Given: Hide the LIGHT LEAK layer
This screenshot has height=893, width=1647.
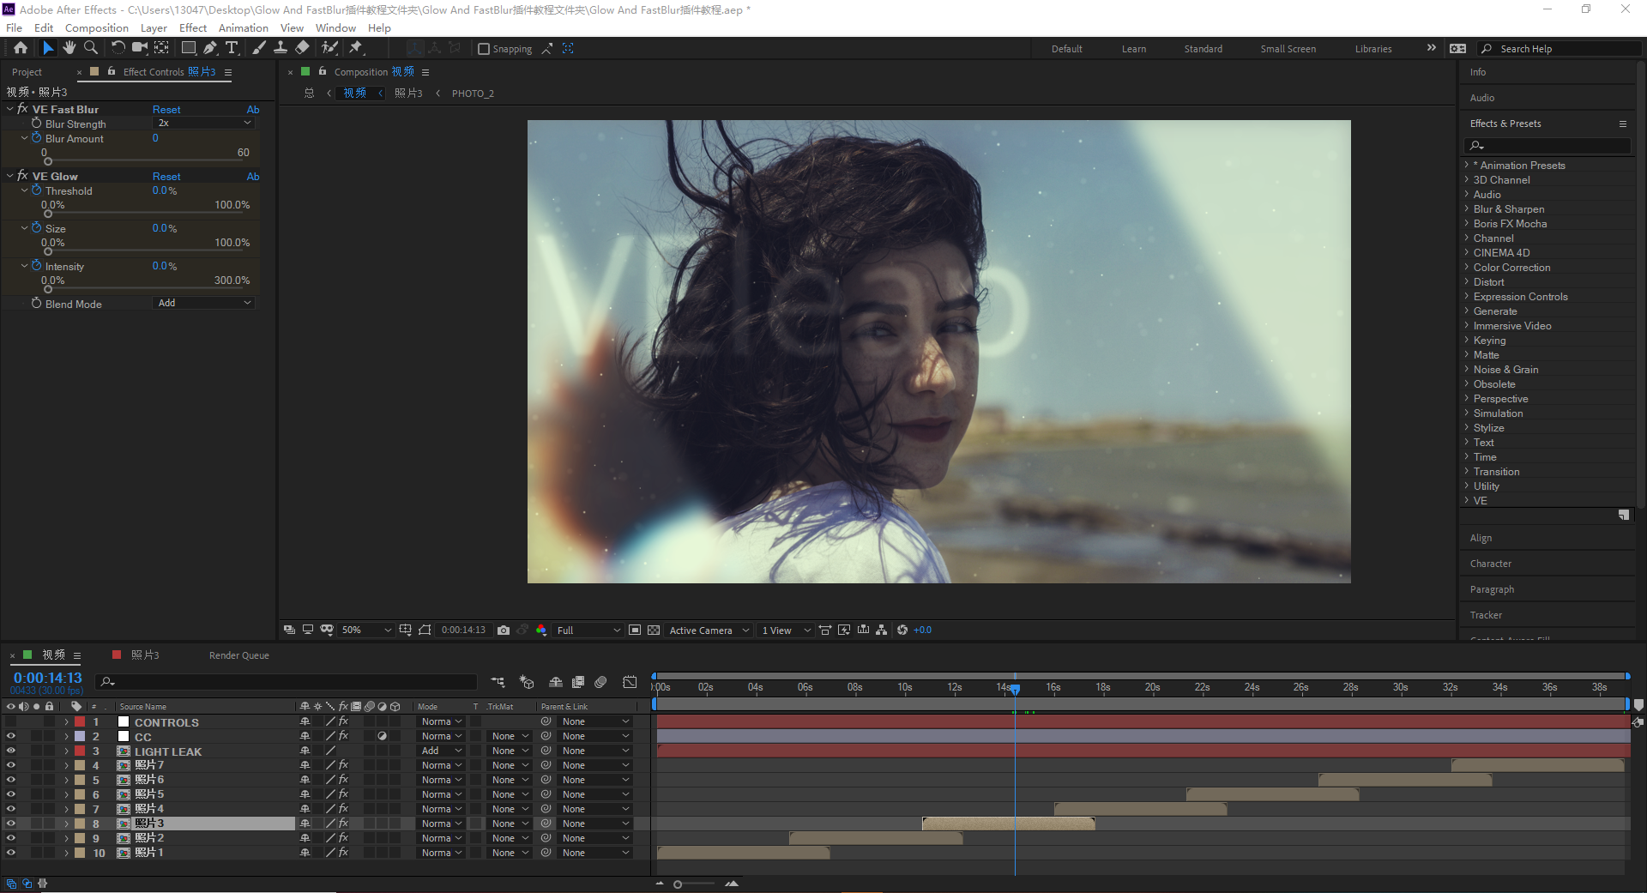Looking at the screenshot, I should (11, 751).
